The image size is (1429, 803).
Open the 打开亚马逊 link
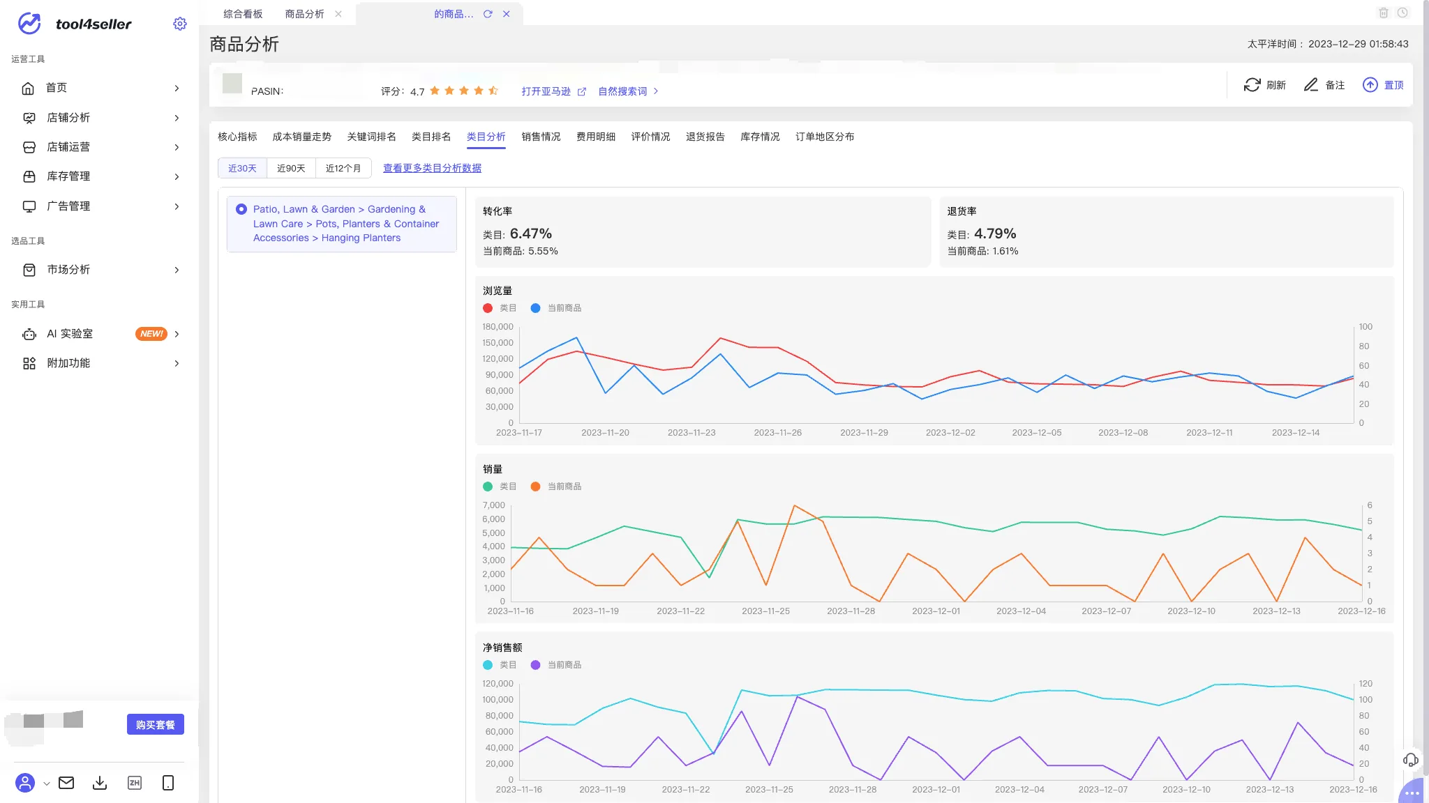546,91
